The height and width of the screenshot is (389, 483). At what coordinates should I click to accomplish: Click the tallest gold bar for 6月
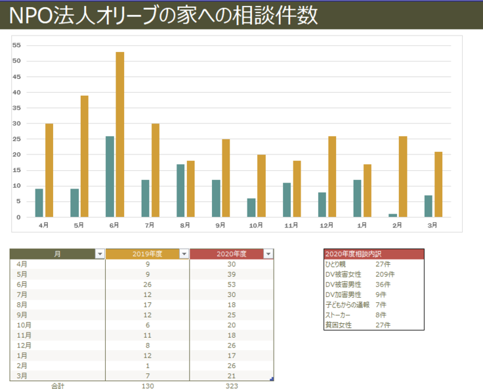pyautogui.click(x=120, y=134)
